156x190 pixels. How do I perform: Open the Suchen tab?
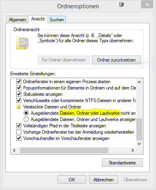pos(57,20)
